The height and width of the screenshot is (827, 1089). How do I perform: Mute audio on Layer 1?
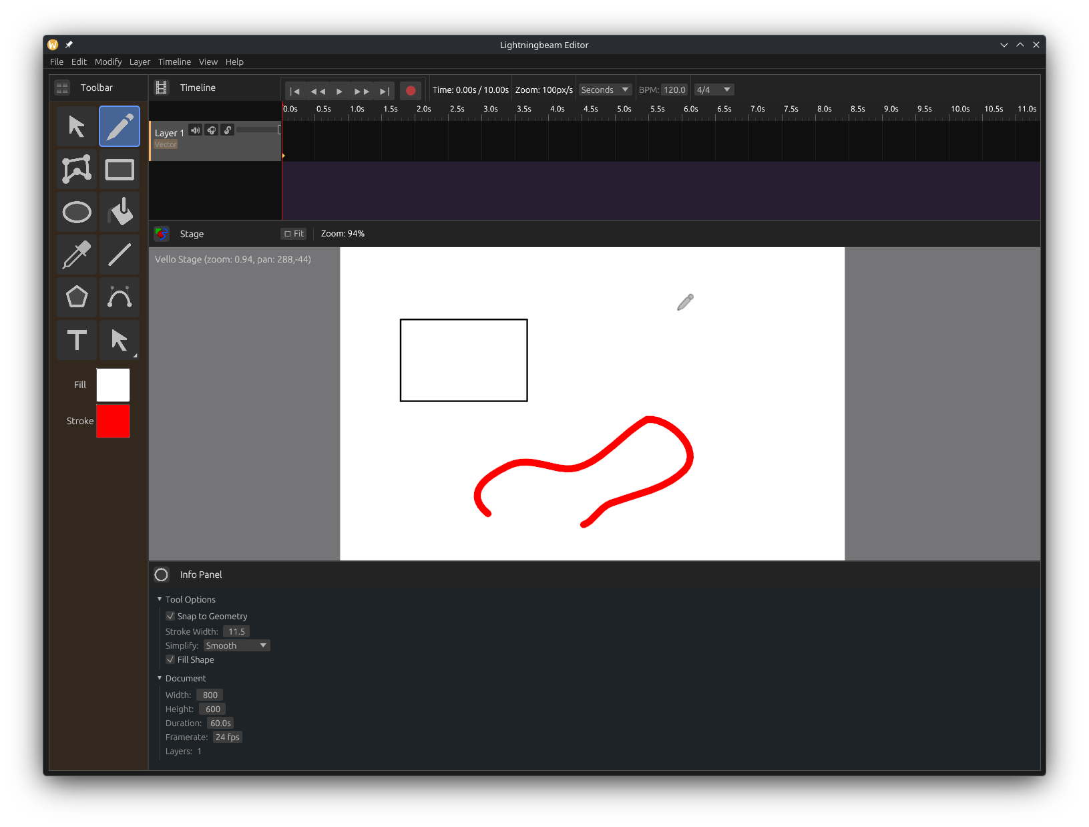[x=195, y=130]
